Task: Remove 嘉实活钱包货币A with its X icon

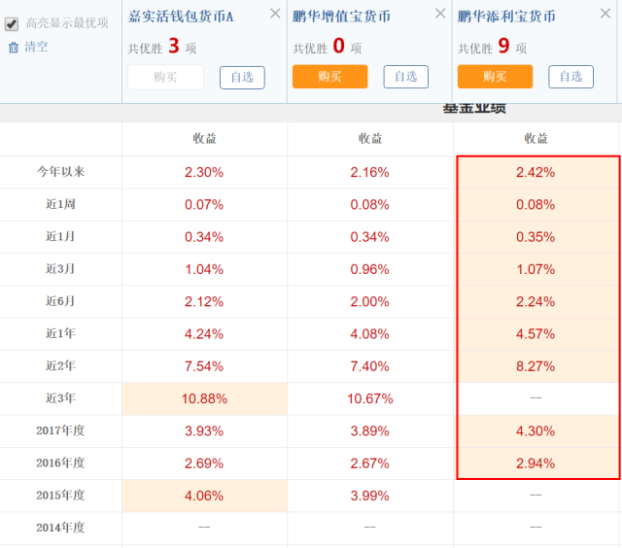Action: [275, 14]
